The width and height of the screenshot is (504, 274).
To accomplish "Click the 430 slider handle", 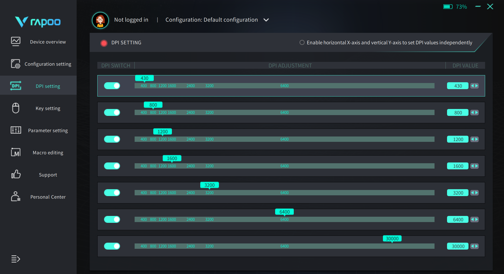I will [x=144, y=78].
